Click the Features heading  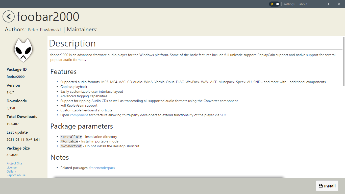tap(63, 72)
